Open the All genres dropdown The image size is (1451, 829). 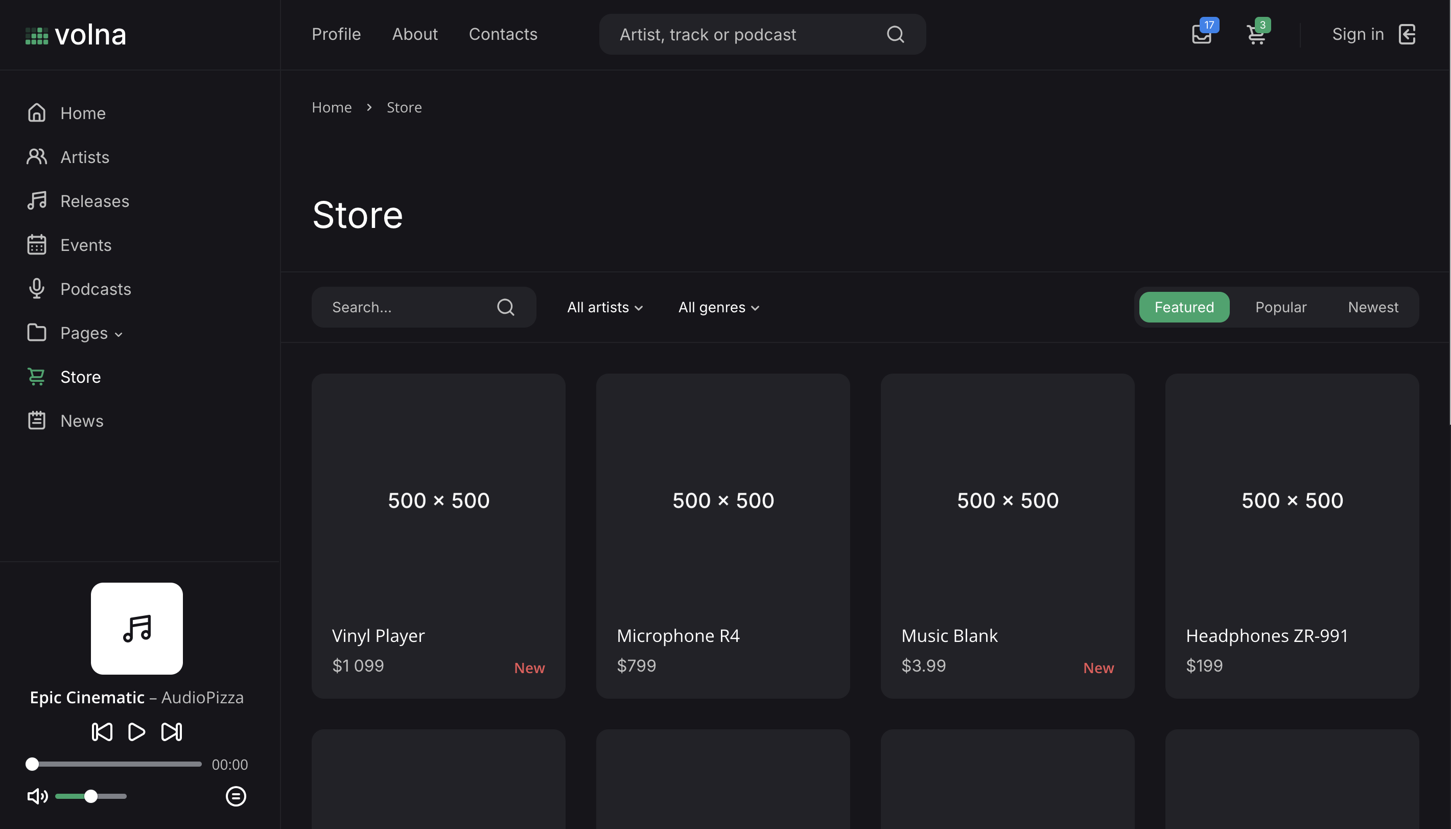[x=719, y=307]
